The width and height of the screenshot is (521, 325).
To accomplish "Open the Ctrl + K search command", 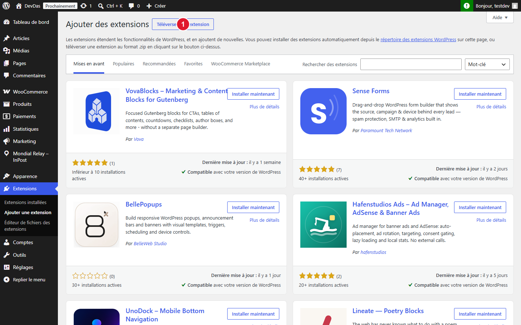I will point(110,6).
